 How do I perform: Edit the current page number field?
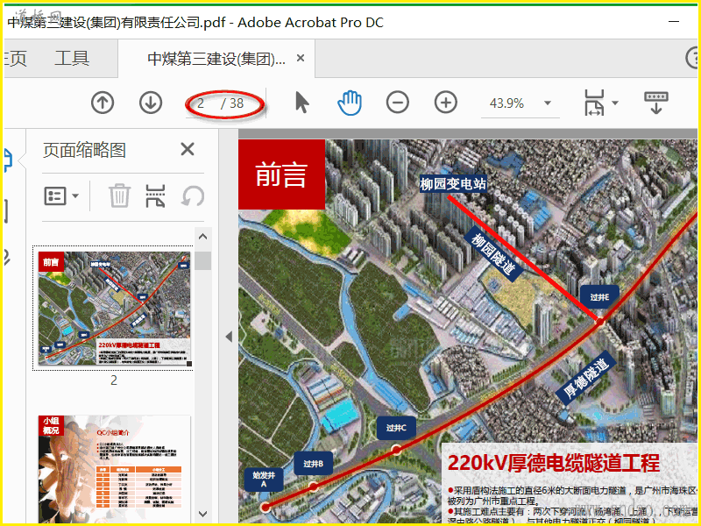201,103
